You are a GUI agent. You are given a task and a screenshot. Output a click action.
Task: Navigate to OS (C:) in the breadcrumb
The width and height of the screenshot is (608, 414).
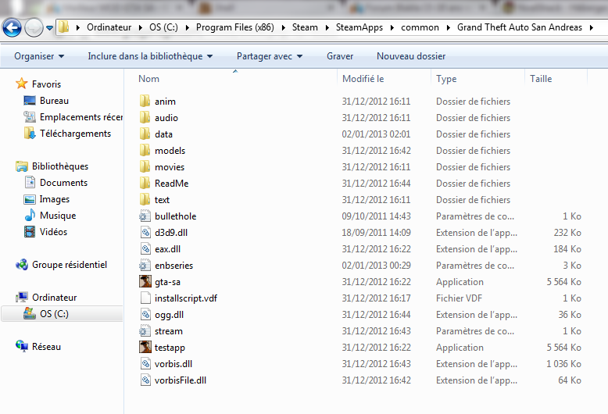(163, 27)
